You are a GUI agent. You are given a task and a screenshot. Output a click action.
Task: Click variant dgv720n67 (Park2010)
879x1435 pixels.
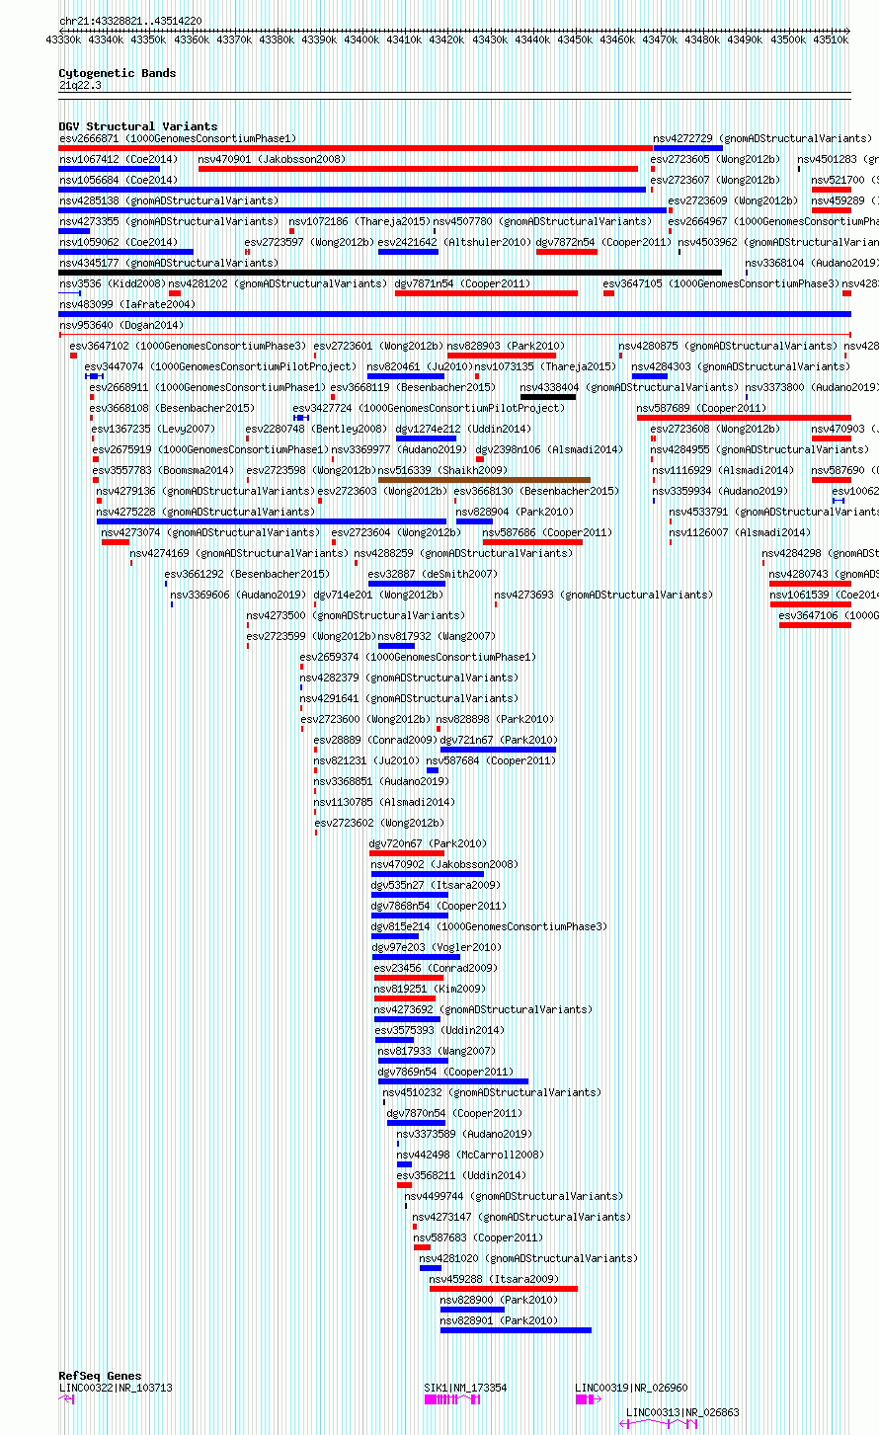click(x=428, y=843)
